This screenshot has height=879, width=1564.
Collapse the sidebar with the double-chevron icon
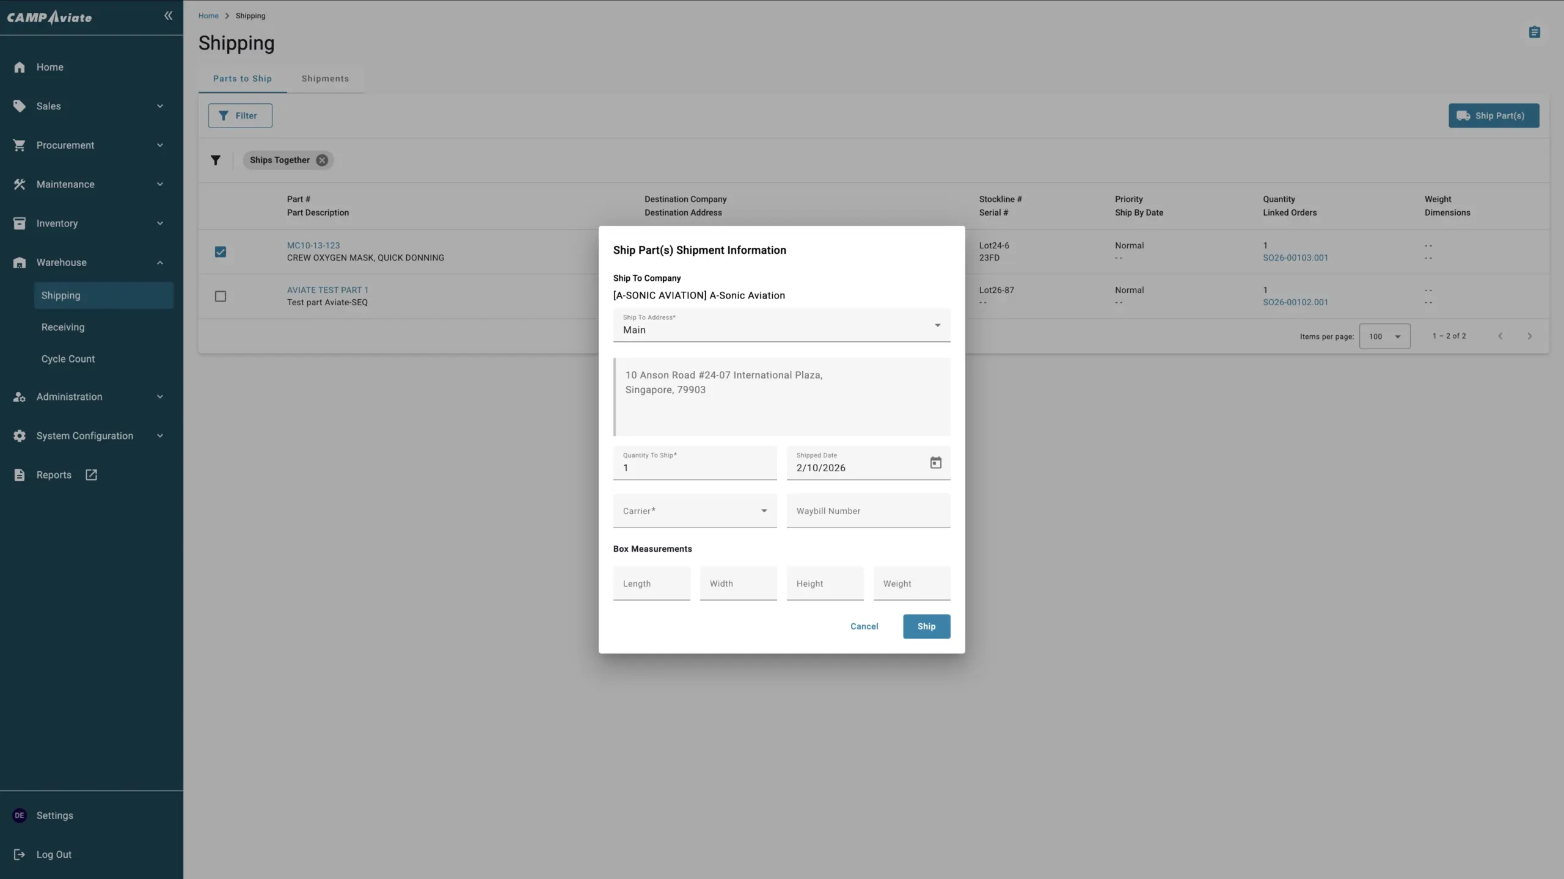point(168,16)
